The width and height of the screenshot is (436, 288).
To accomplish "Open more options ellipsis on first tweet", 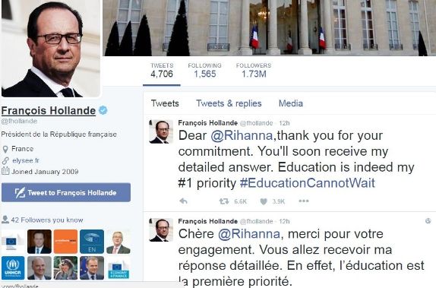I will pos(304,201).
